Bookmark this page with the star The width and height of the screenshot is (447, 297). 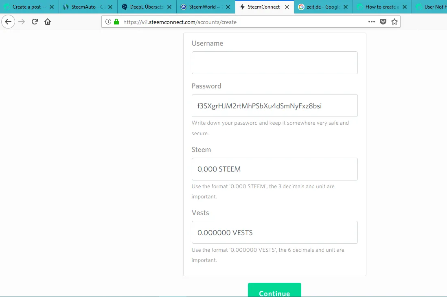coord(394,22)
